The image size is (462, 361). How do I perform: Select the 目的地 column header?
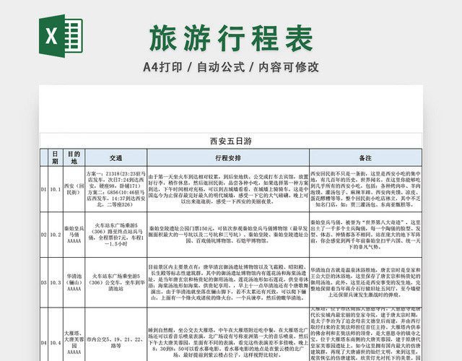pos(74,157)
